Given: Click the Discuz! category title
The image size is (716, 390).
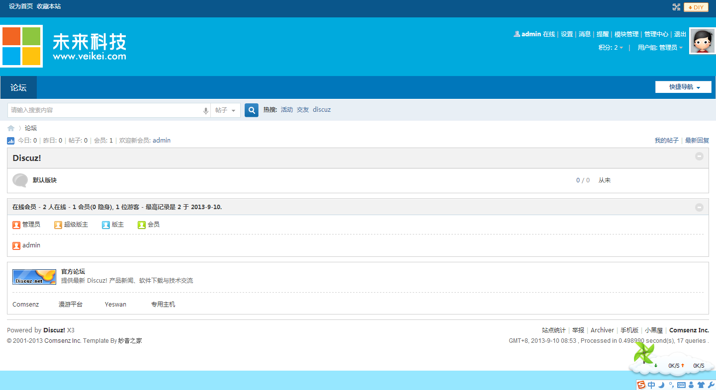Looking at the screenshot, I should [27, 158].
